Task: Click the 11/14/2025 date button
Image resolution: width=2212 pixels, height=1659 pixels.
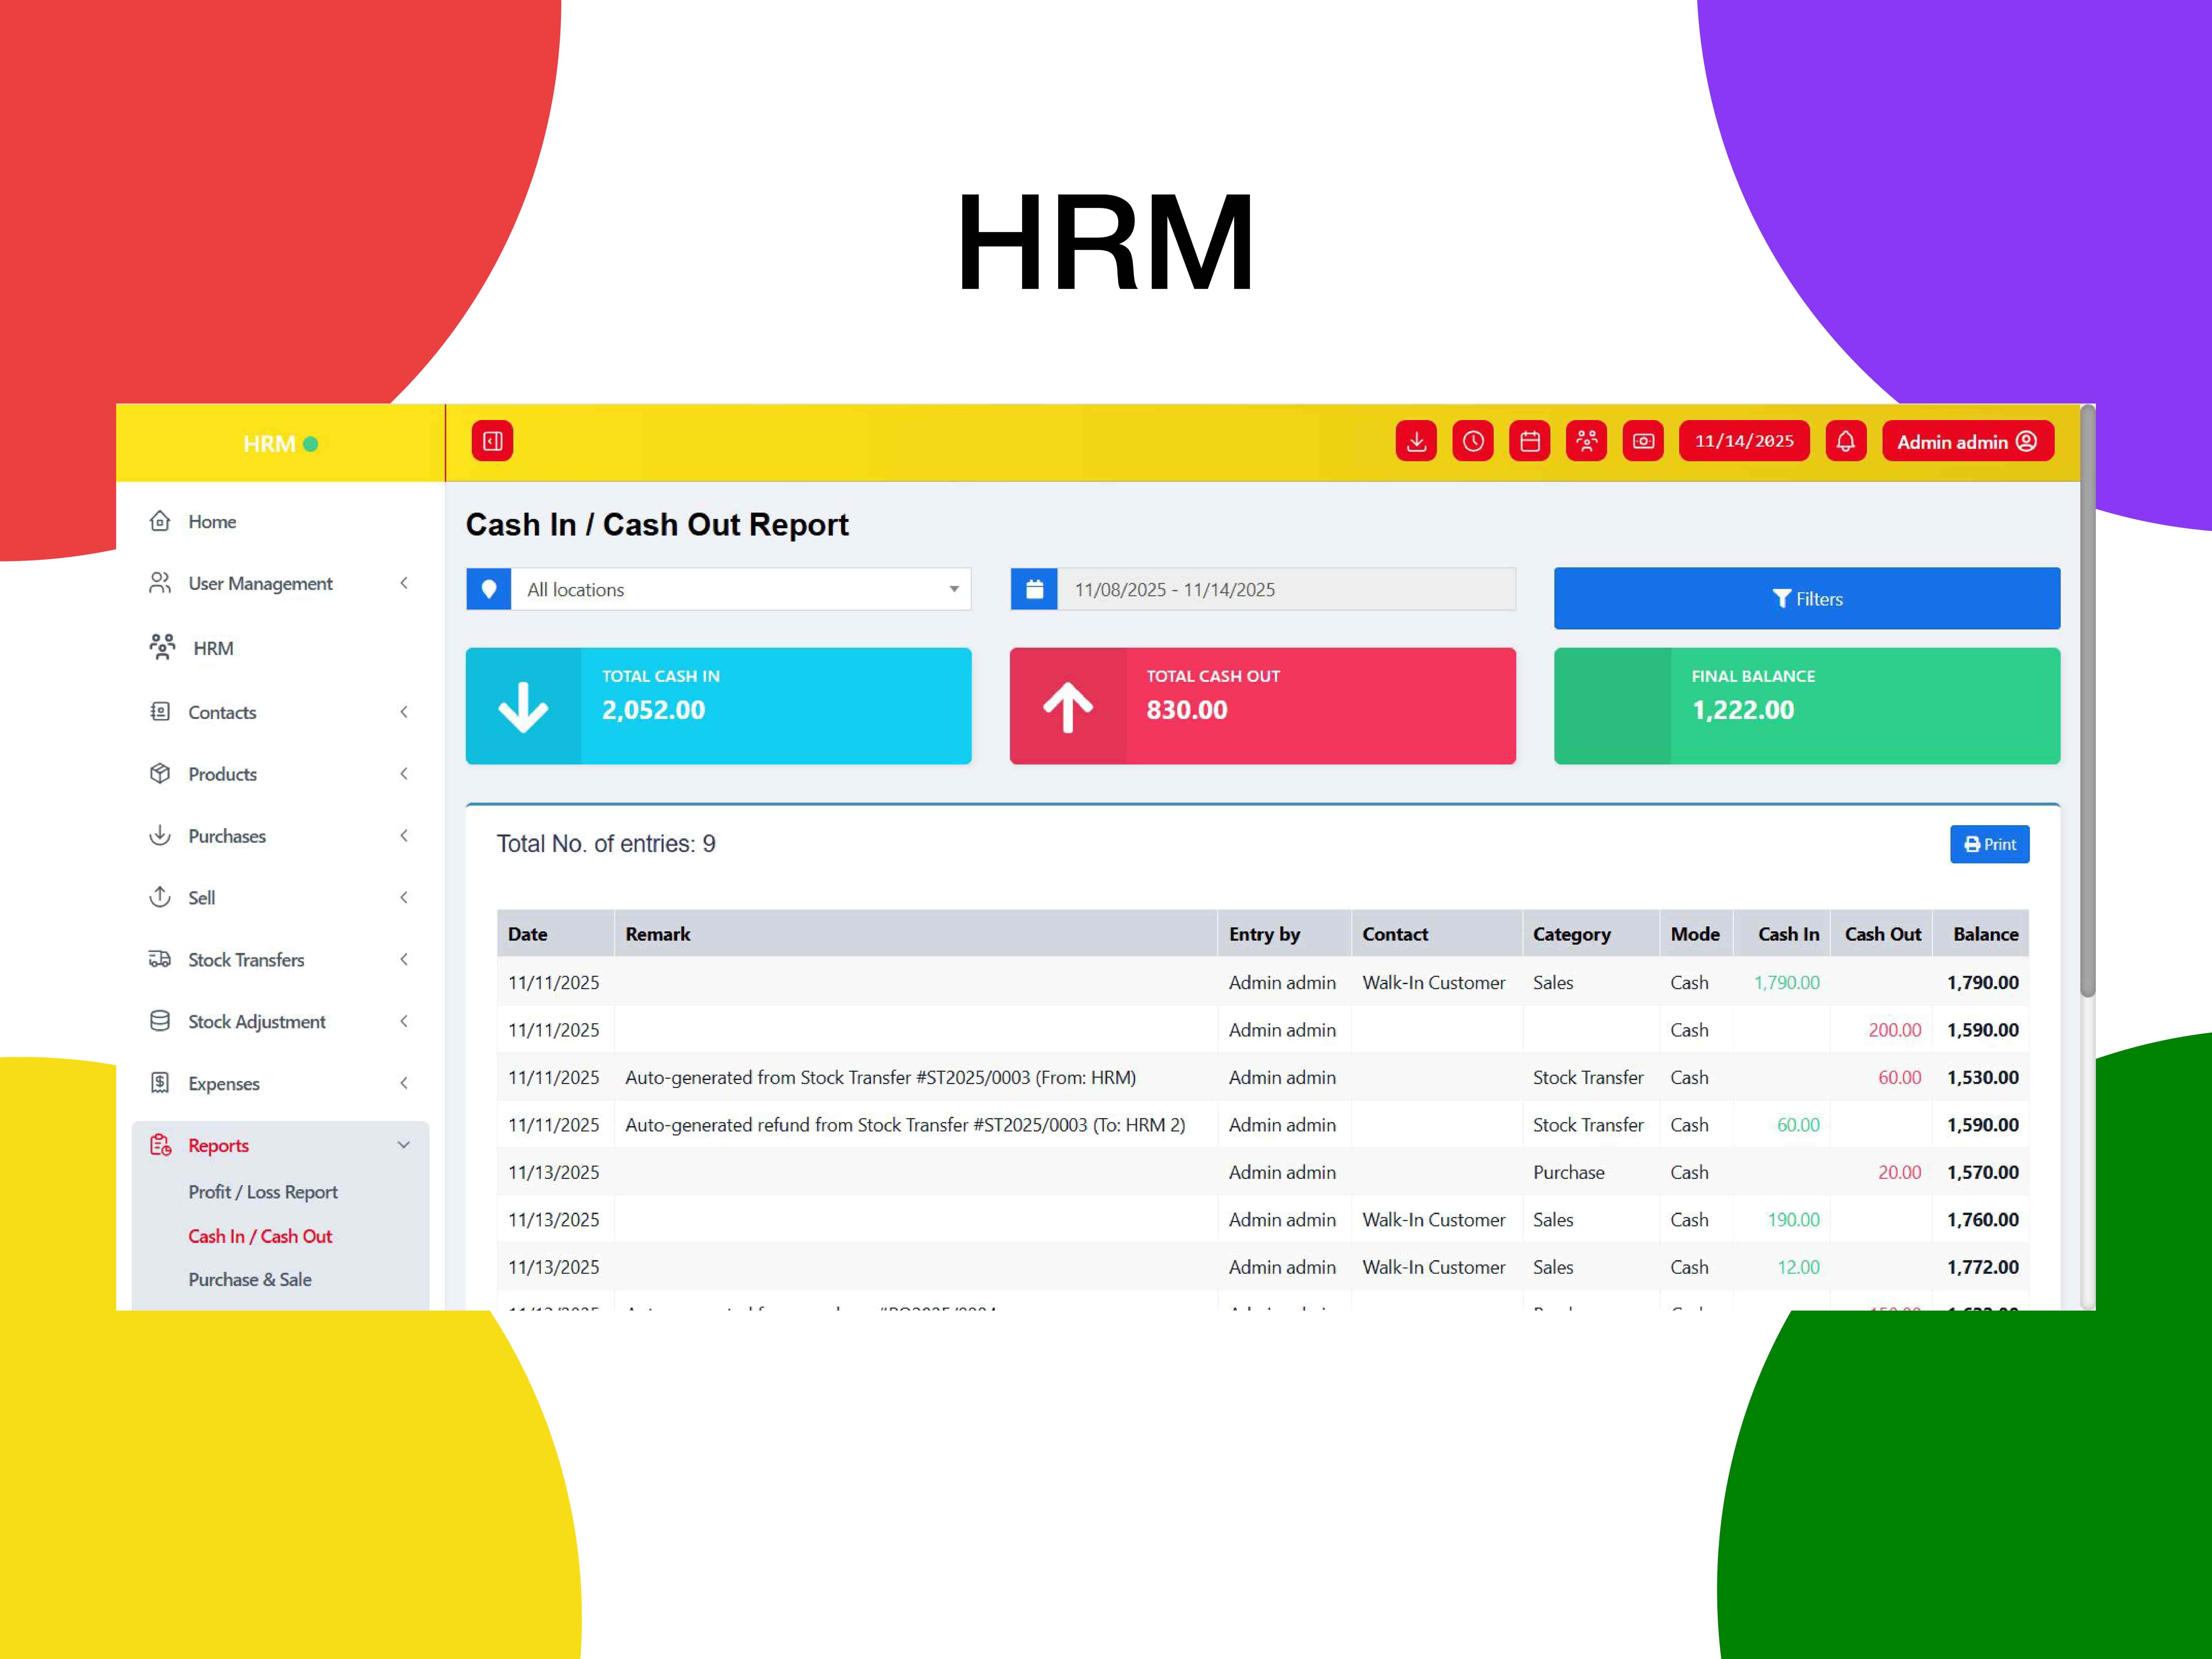Action: (x=1744, y=441)
